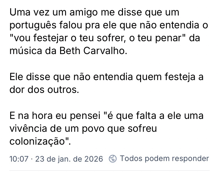Click the horizontal divider below the post
Image resolution: width=219 pixels, height=173 pixels.
pos(109,170)
